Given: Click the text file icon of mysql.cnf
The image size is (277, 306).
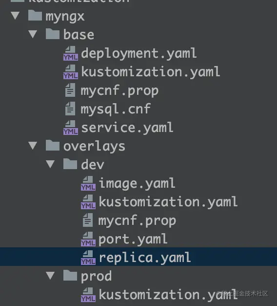Looking at the screenshot, I should tap(70, 109).
